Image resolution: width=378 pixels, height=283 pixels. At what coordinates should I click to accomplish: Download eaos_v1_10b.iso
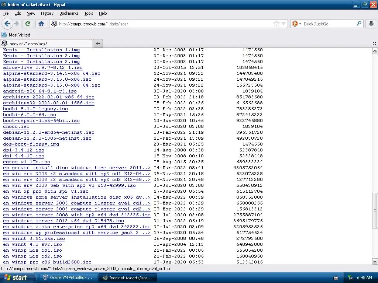[x=27, y=162]
